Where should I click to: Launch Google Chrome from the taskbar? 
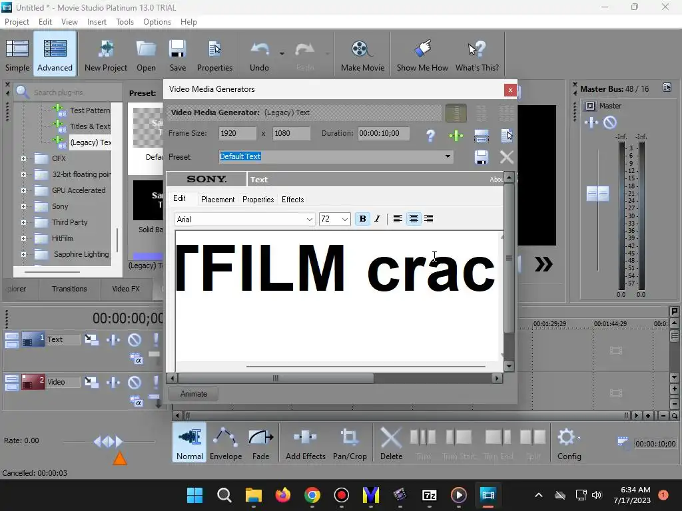312,495
